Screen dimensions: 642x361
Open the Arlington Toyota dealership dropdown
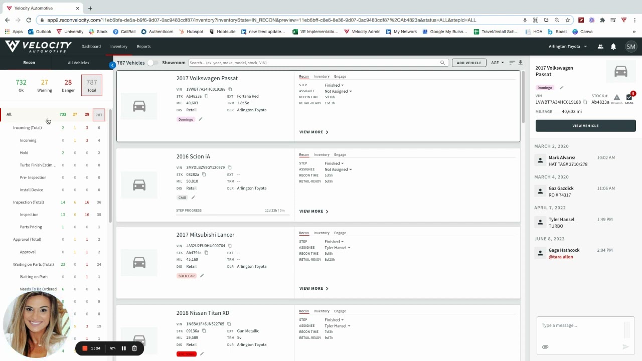click(x=568, y=47)
